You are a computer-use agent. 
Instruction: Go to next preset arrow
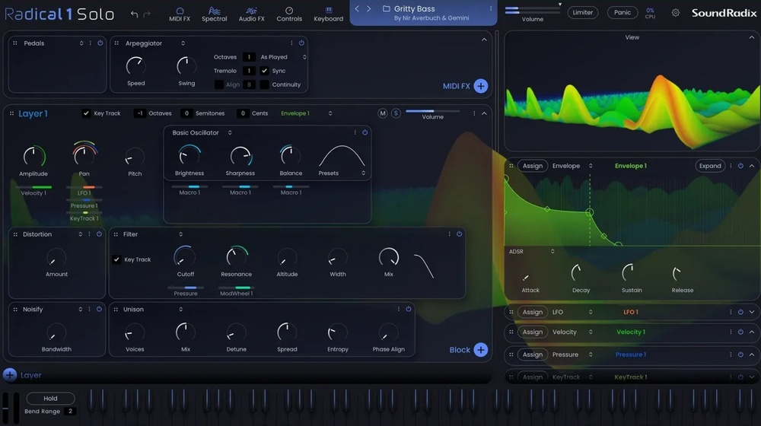click(369, 8)
